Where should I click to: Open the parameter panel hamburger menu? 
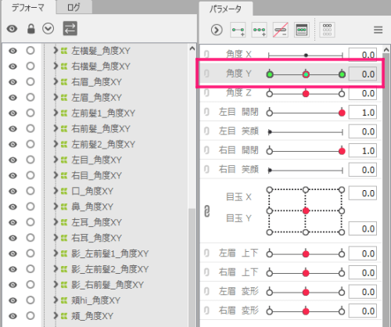pyautogui.click(x=378, y=30)
